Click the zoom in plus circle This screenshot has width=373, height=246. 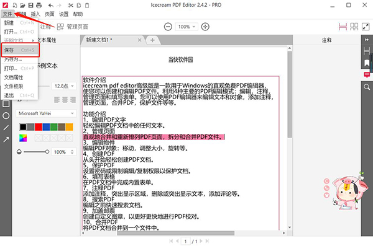coord(205,27)
